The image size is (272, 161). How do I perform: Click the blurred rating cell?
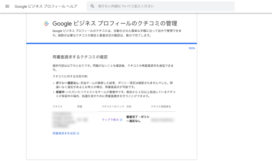click(x=82, y=120)
